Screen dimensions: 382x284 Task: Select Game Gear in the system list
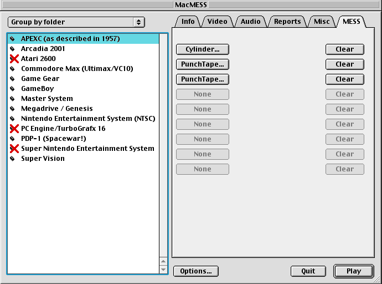(x=83, y=79)
